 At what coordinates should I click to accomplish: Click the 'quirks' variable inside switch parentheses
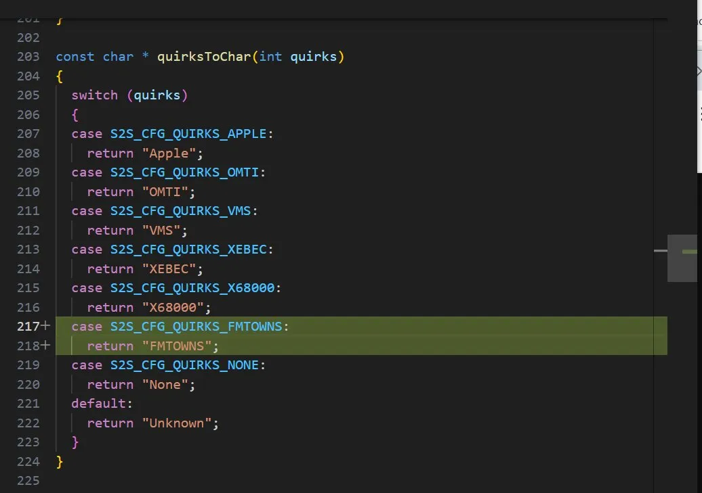[157, 95]
